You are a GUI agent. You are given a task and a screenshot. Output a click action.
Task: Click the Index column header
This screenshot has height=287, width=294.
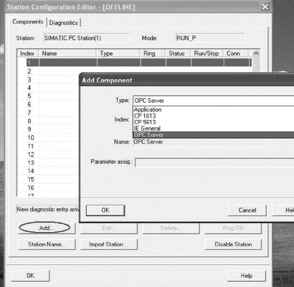pos(27,53)
